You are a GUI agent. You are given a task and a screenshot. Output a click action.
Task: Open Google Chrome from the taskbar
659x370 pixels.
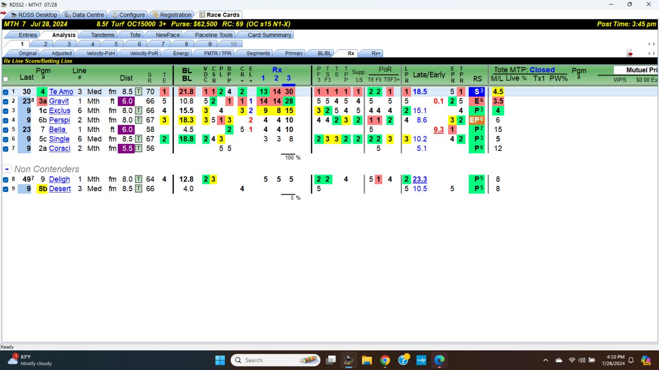385,360
